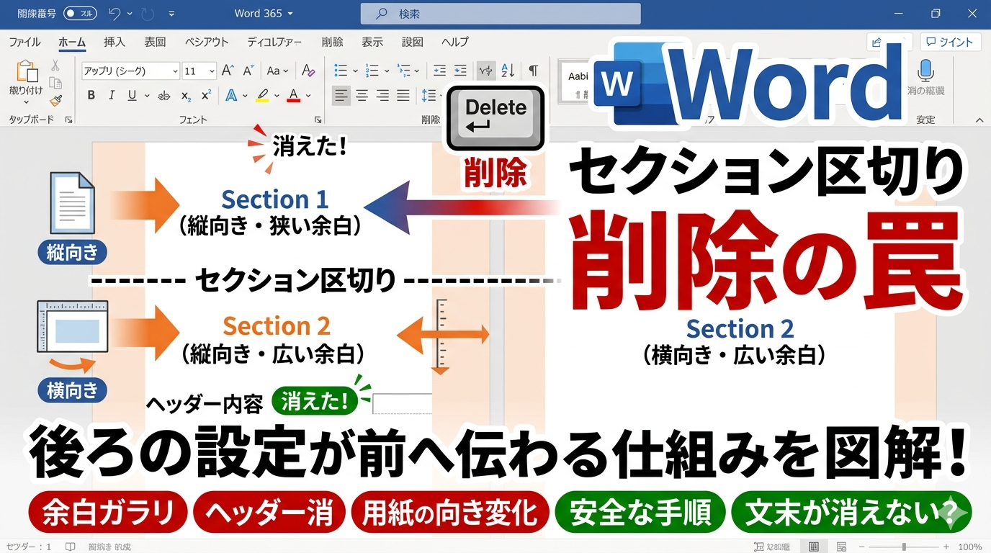
Task: Open the ヘルプ ribbon tab
Action: 455,42
